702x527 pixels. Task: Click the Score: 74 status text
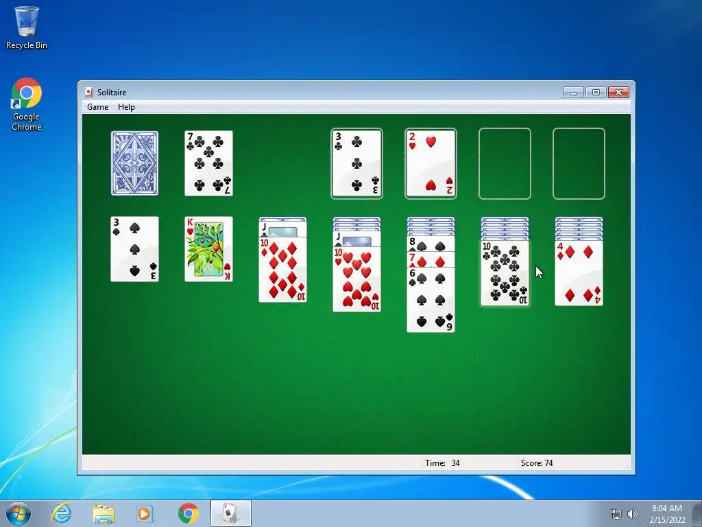tap(537, 463)
